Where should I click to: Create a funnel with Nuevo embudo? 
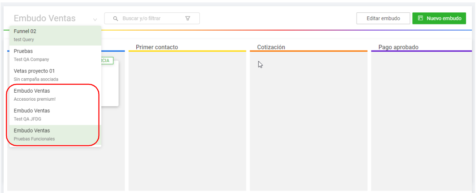pyautogui.click(x=439, y=18)
